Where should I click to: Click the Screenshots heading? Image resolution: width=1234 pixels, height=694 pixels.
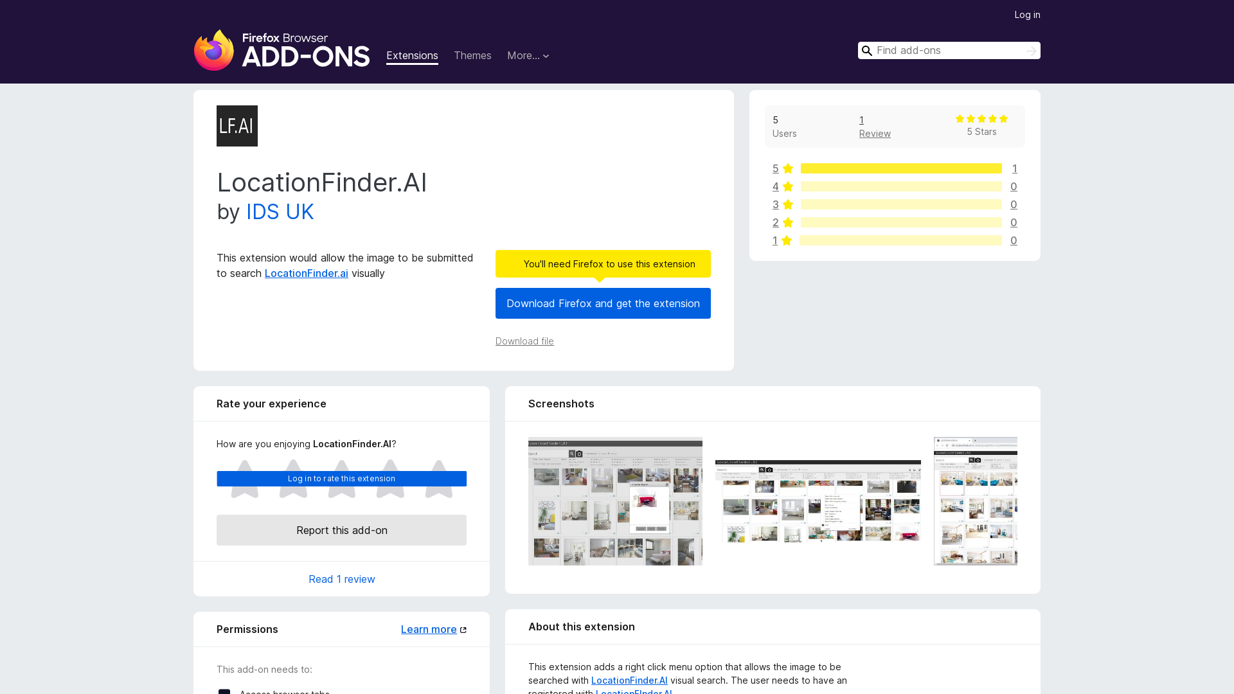561,404
